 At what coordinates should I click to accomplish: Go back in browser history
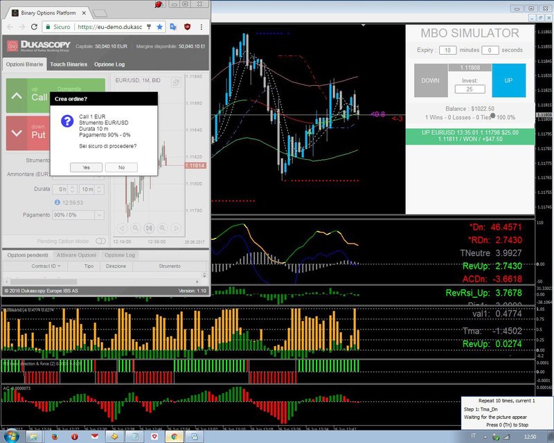[10, 27]
